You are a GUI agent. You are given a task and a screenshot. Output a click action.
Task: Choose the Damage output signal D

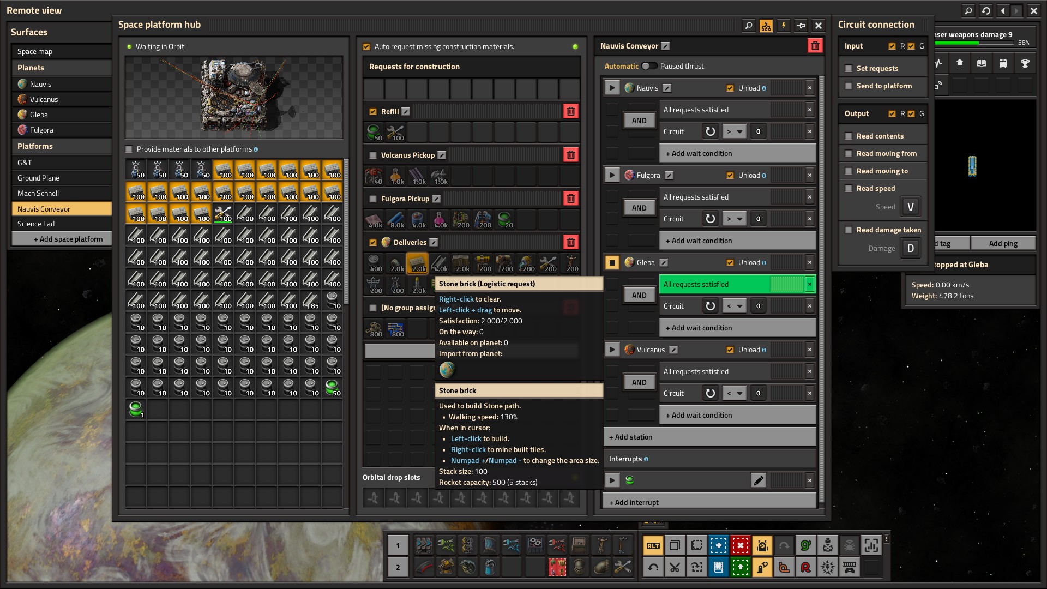point(911,248)
